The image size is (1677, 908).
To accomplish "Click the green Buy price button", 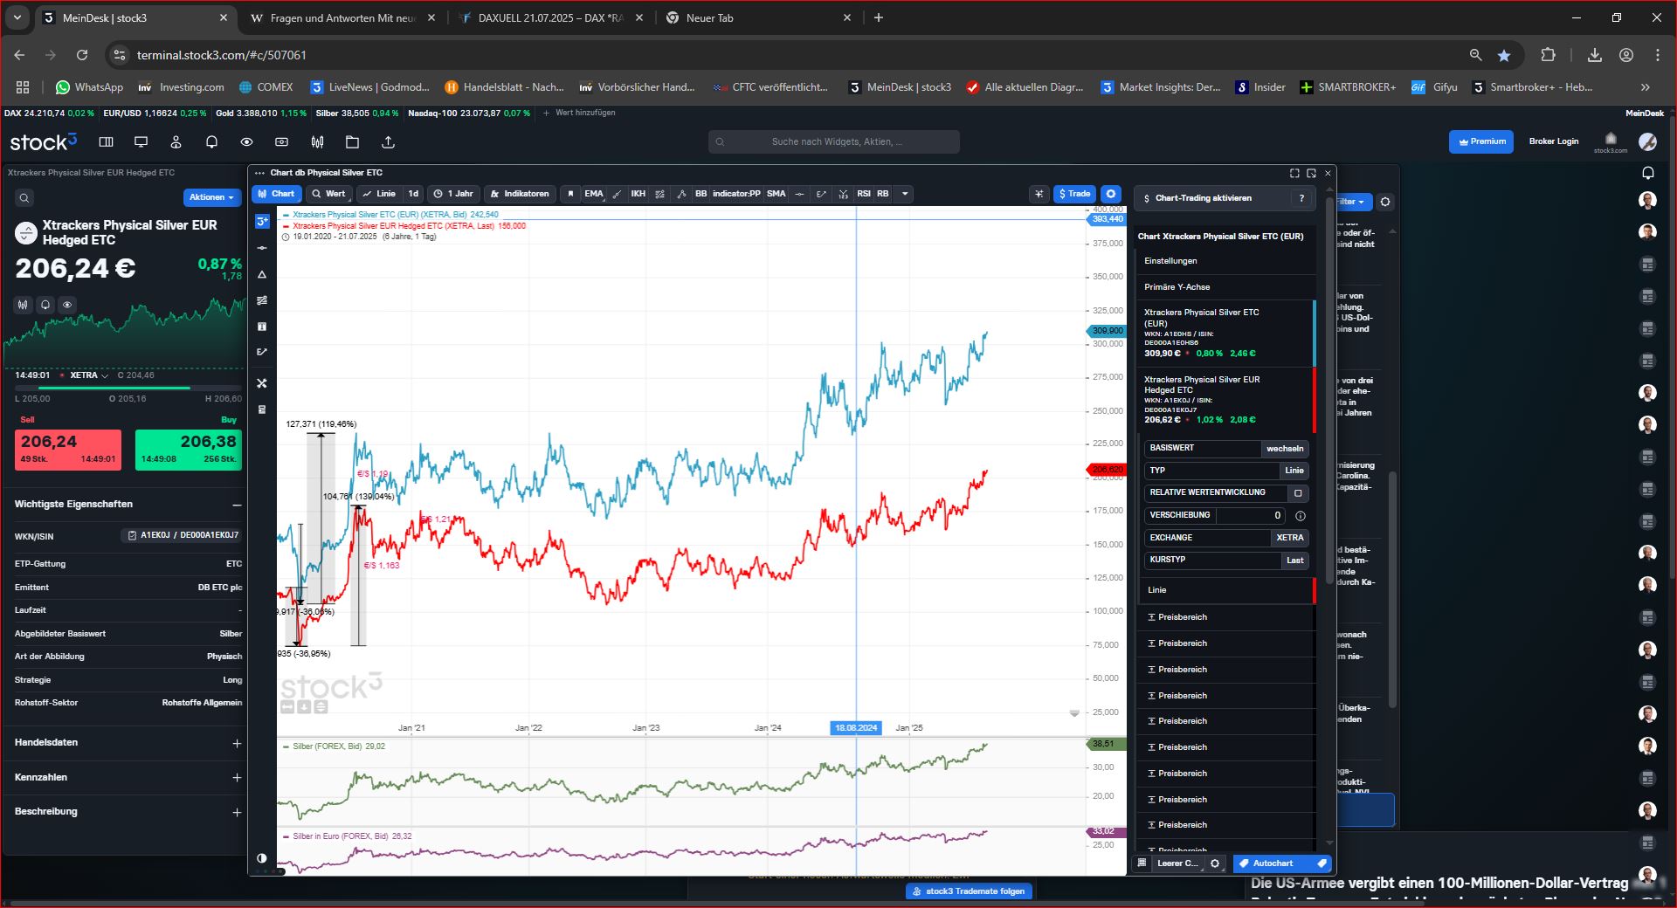I will point(189,450).
